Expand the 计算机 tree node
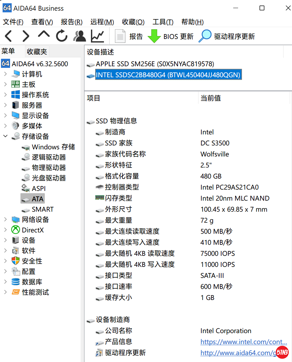This screenshot has width=292, height=362. pyautogui.click(x=5, y=74)
